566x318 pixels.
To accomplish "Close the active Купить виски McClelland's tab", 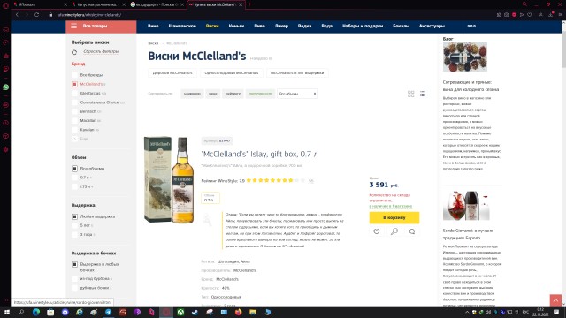I will [241, 4].
